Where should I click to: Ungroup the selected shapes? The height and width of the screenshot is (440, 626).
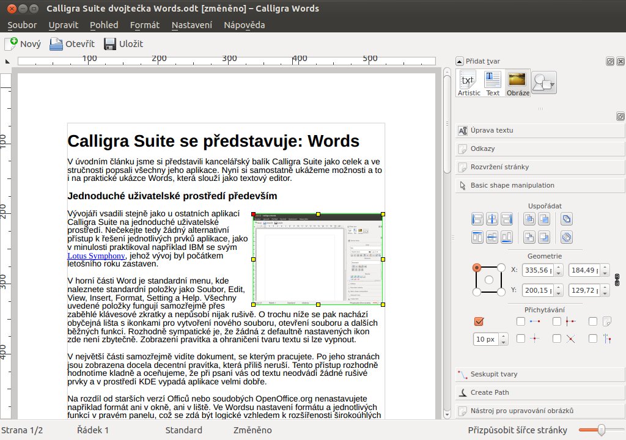pos(567,237)
